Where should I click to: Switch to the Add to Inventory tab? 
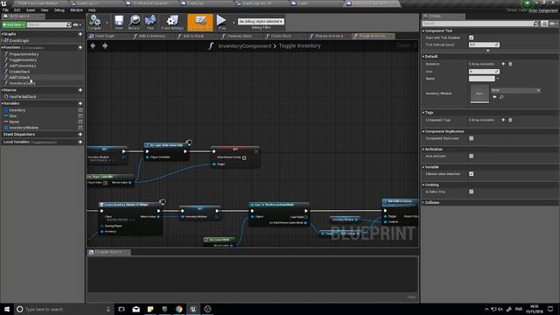[x=151, y=36]
